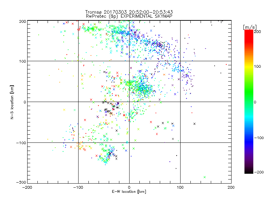Screen dimensions: 272x204
Task: Click the "-200" tick label on the E-W axis
Action: [x=27, y=187]
